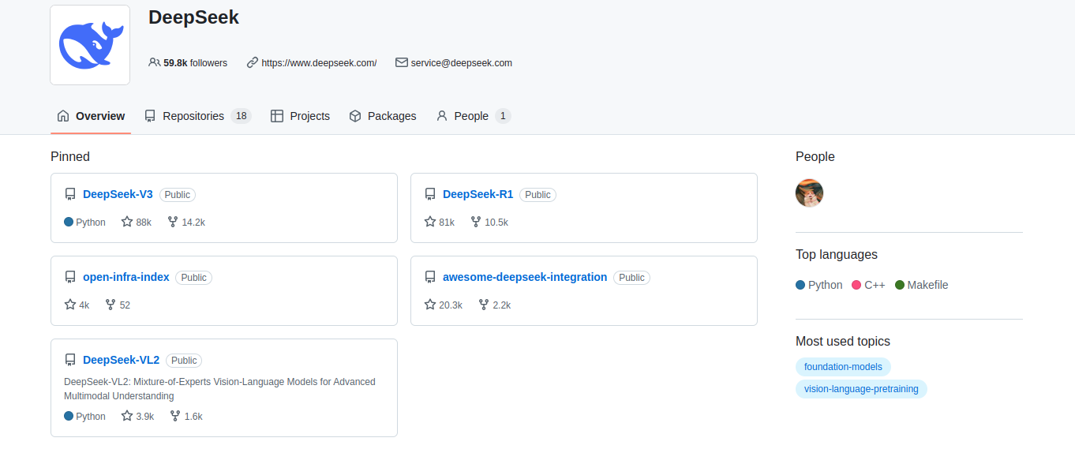The width and height of the screenshot is (1075, 449).
Task: Click the repo icon next to DeepSeek-R1
Action: 430,194
